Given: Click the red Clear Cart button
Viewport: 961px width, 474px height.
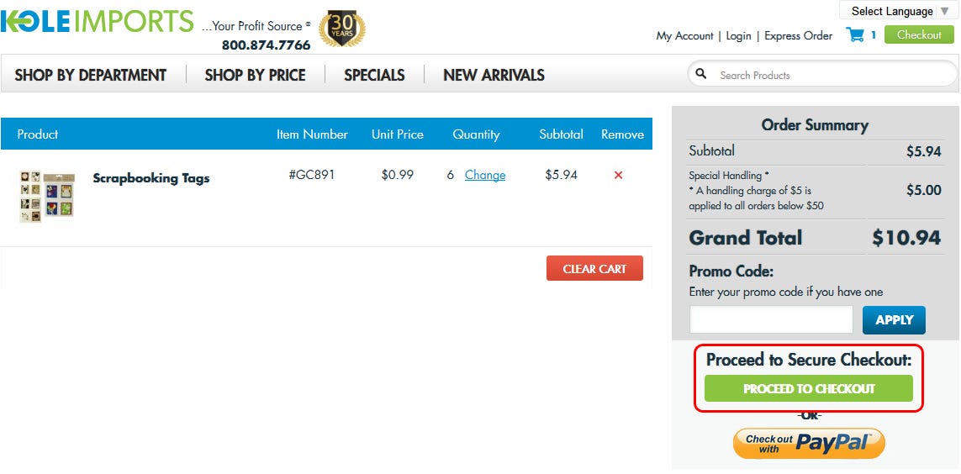Looking at the screenshot, I should click(x=594, y=268).
